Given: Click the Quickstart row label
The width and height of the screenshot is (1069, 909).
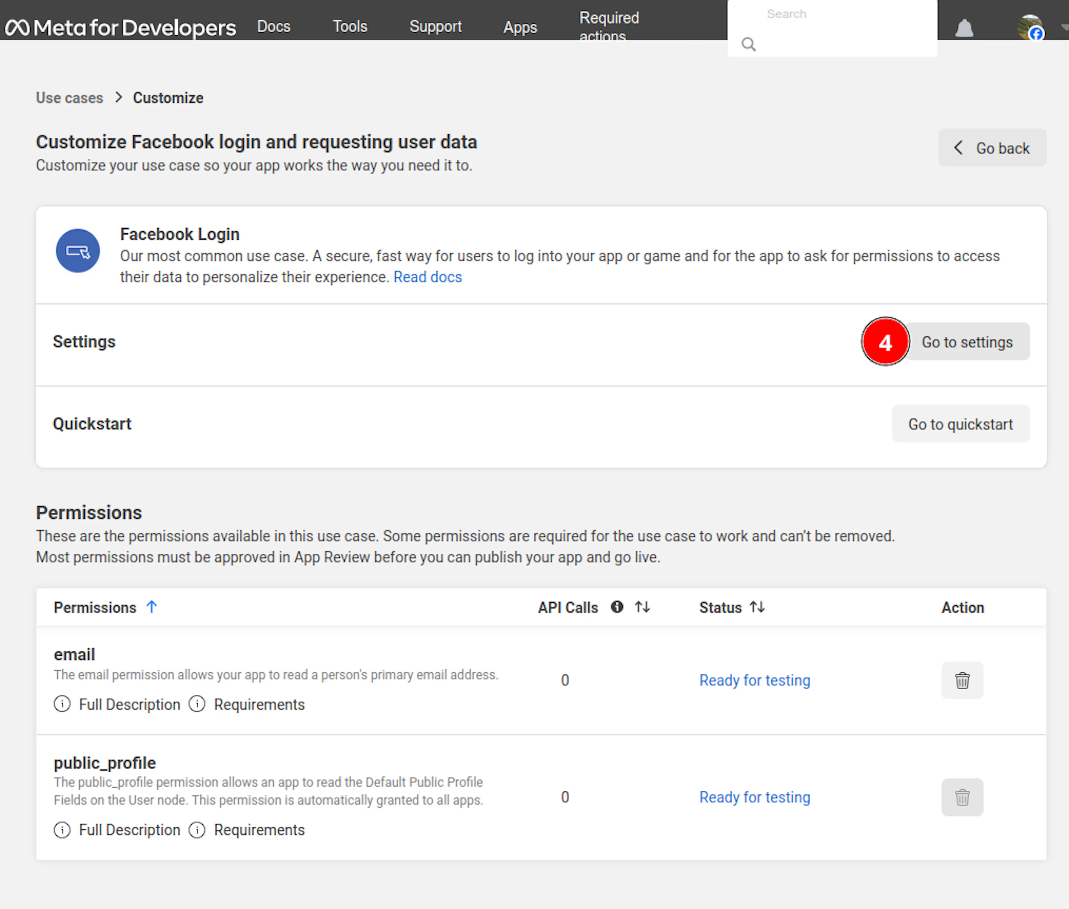Looking at the screenshot, I should 92,423.
